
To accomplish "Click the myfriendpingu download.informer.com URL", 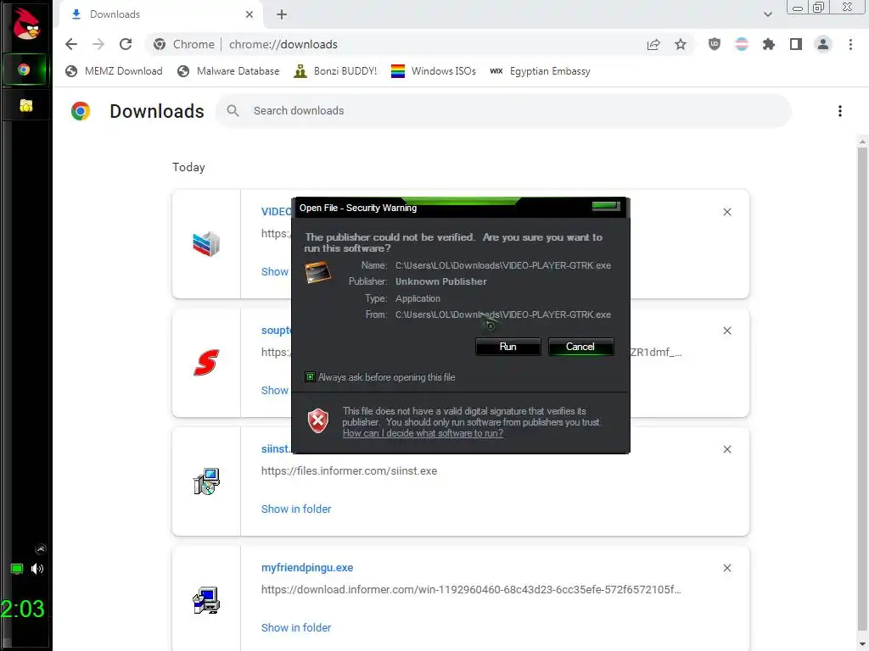I will 471,590.
